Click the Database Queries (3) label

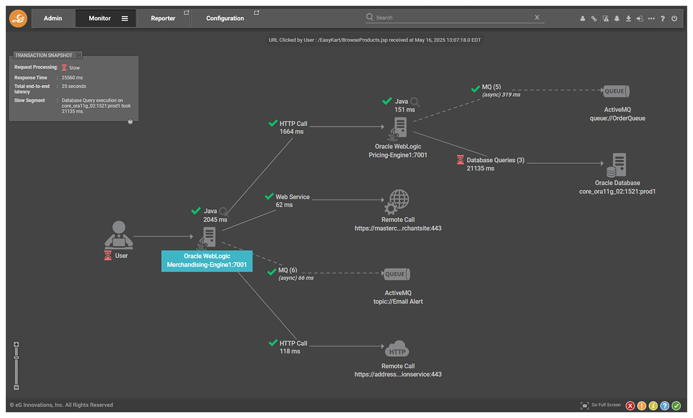(x=495, y=160)
